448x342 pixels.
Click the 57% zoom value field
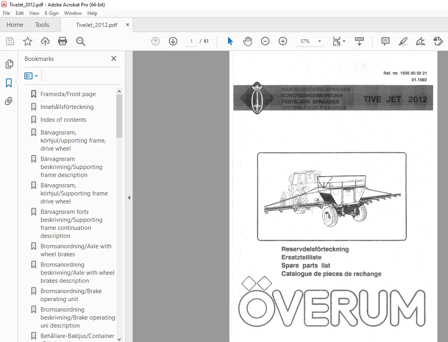305,41
